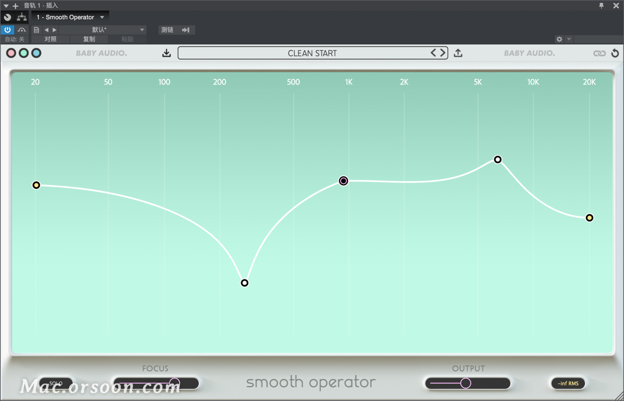Select the green color theme circle
Screen dimensions: 624x401
click(24, 53)
